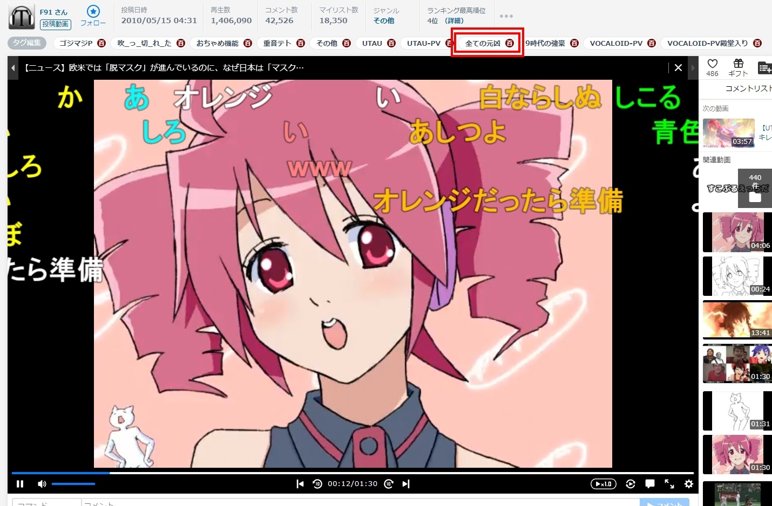Open the sketch related video 00:24

[737, 276]
